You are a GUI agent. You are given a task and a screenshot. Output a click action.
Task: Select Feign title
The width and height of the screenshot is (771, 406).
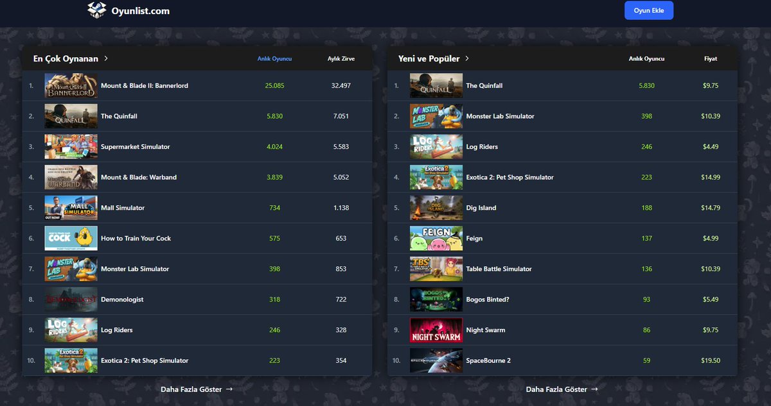474,238
